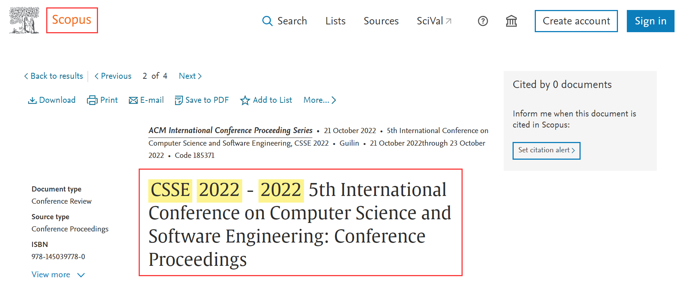Viewport: 686px width, 305px height.
Task: Click the Add to List star icon
Action: point(245,100)
